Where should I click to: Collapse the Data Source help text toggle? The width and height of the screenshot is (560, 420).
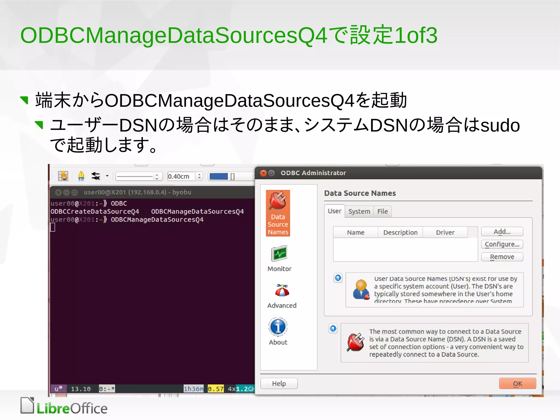(333, 328)
